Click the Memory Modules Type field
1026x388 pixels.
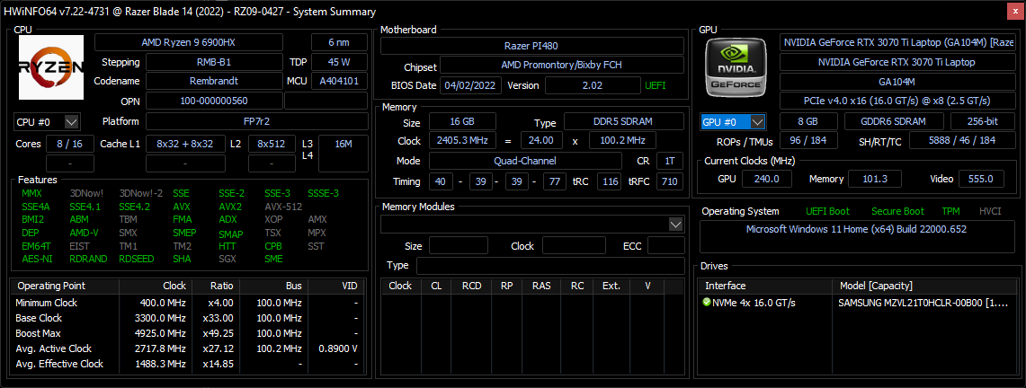click(x=550, y=266)
